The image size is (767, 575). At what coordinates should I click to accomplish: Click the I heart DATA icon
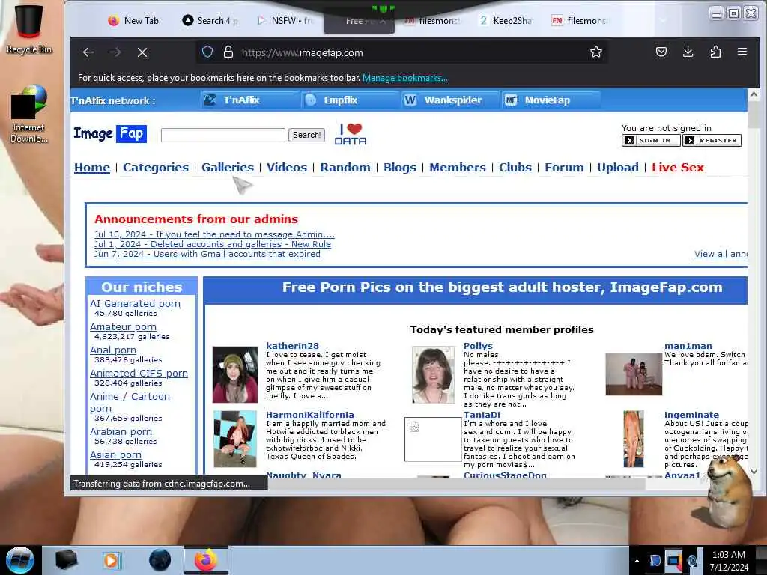point(351,134)
